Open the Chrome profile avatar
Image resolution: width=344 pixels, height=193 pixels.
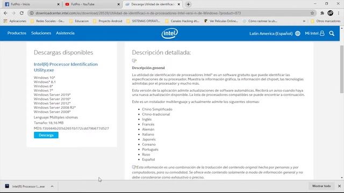click(x=330, y=13)
